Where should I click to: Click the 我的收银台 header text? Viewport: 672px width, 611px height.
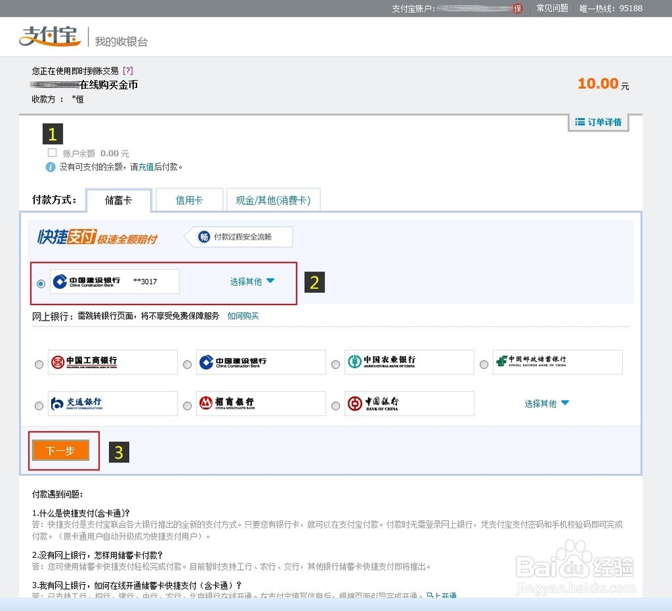point(121,42)
